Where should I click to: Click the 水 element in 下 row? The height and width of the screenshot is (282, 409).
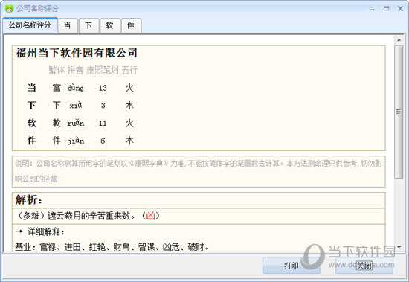[x=129, y=105]
